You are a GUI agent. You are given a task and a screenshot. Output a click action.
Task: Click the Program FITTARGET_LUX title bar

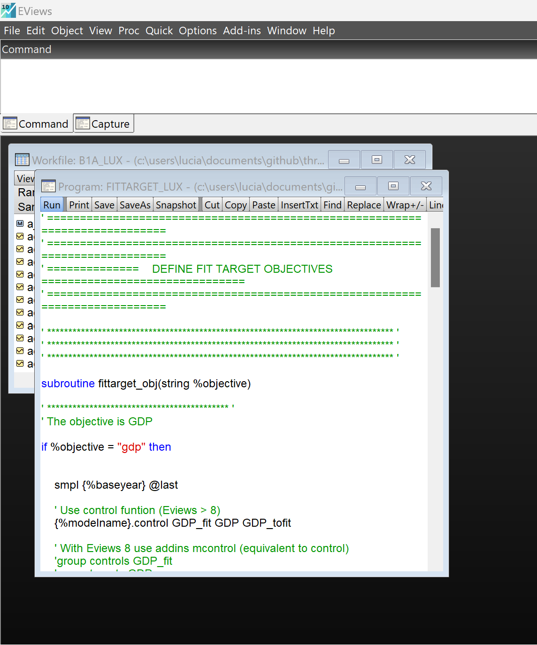(200, 187)
